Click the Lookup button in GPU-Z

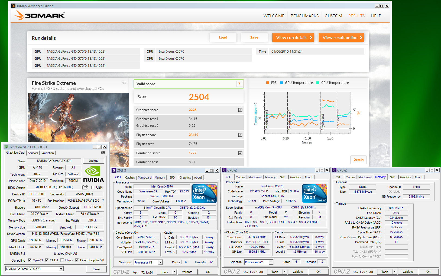[94, 161]
